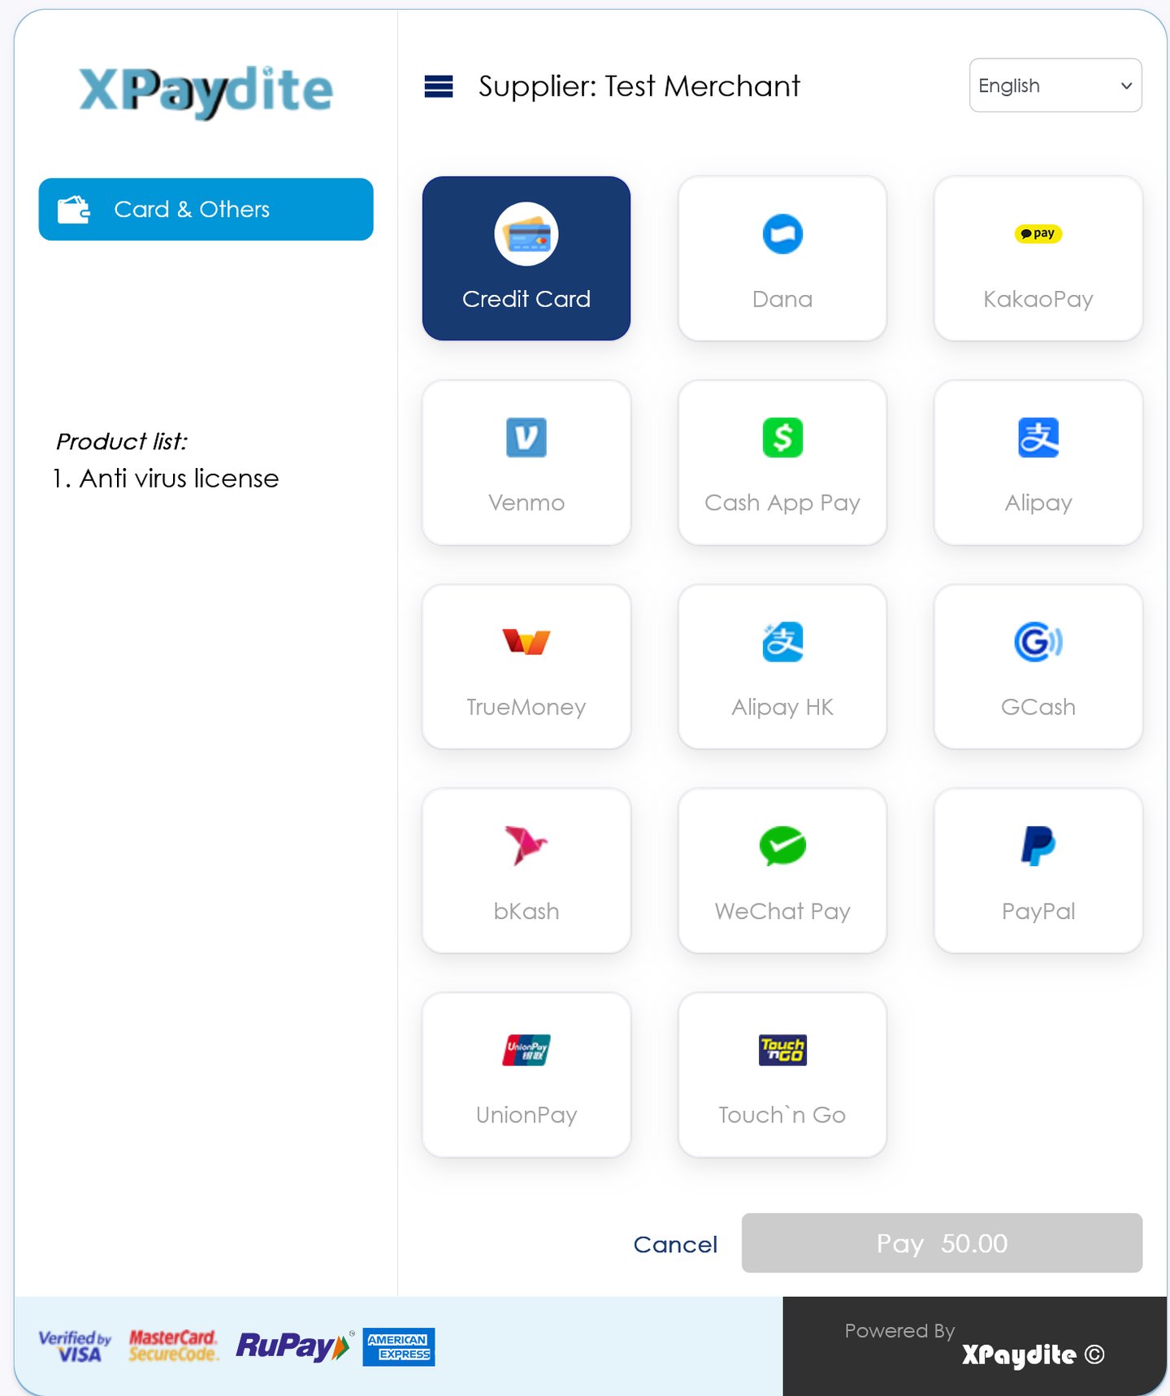
Task: Select Alipay HK payment tile
Action: [782, 666]
